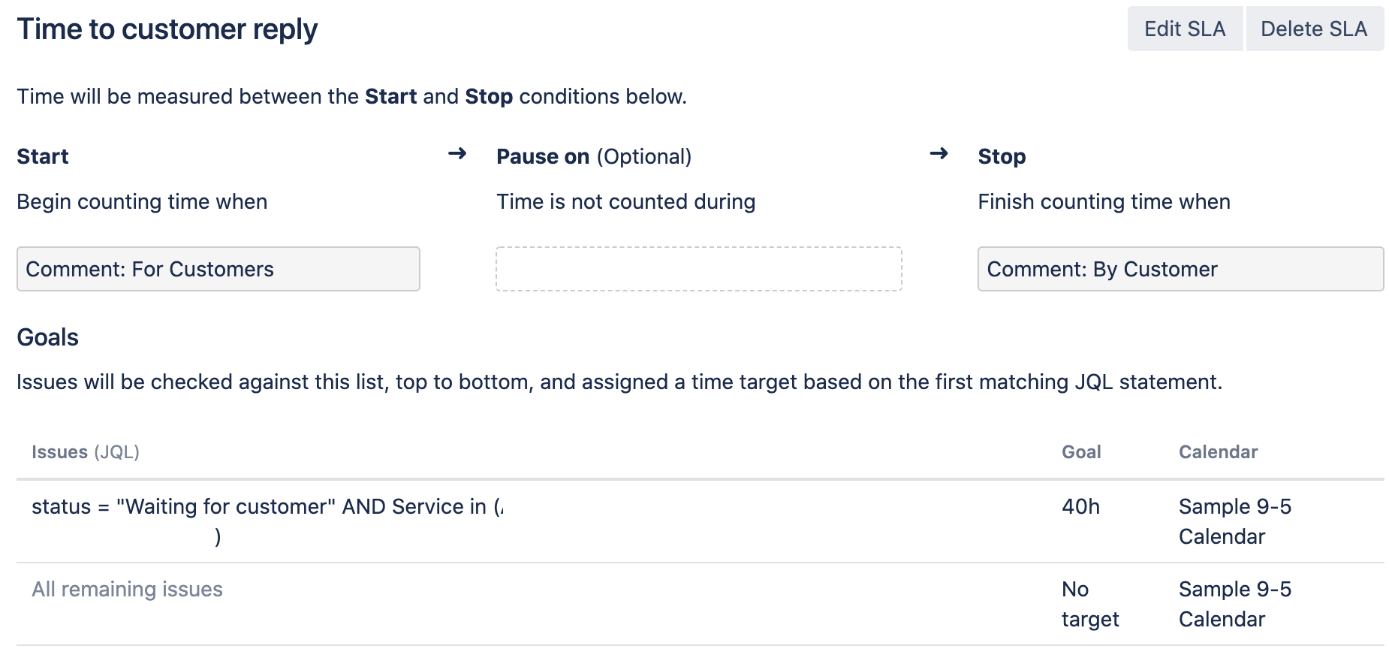Click the empty Pause on condition box

tap(699, 269)
